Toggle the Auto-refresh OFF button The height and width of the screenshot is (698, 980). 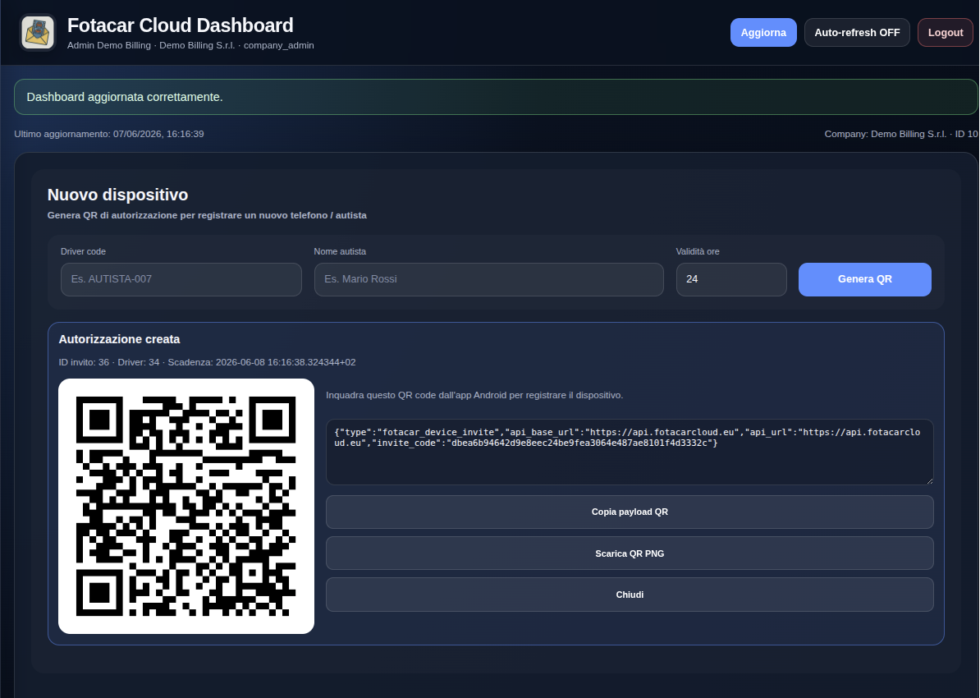857,33
